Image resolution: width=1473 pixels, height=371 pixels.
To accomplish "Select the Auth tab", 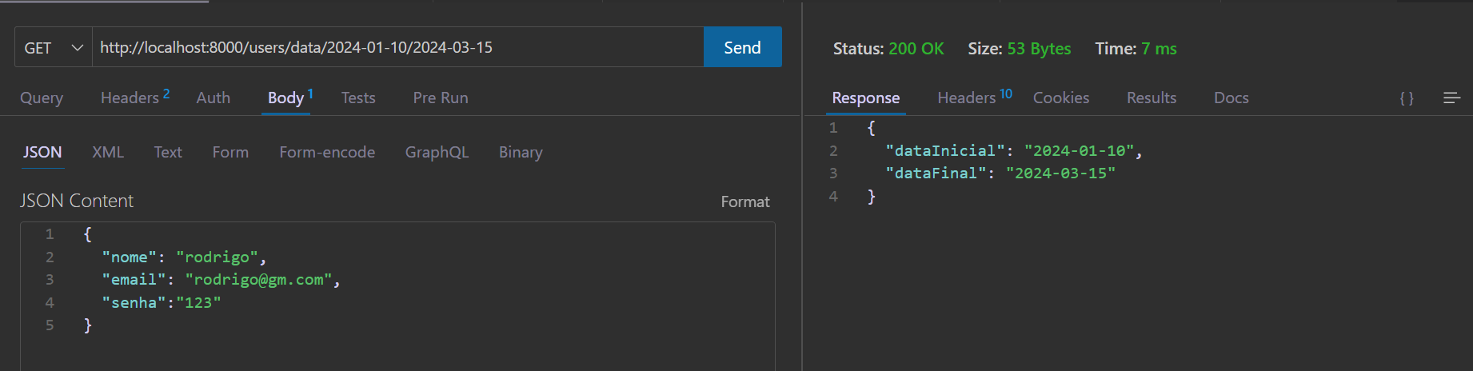I will [x=214, y=98].
